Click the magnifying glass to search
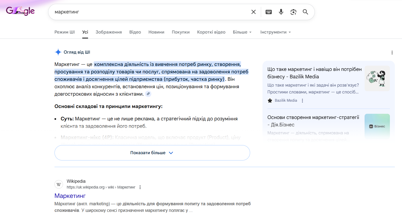The width and height of the screenshot is (402, 216). (x=305, y=12)
